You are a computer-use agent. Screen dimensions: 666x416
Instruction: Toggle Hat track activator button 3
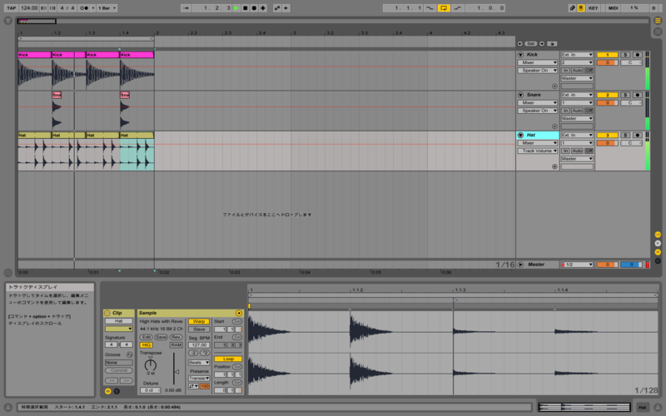point(607,136)
